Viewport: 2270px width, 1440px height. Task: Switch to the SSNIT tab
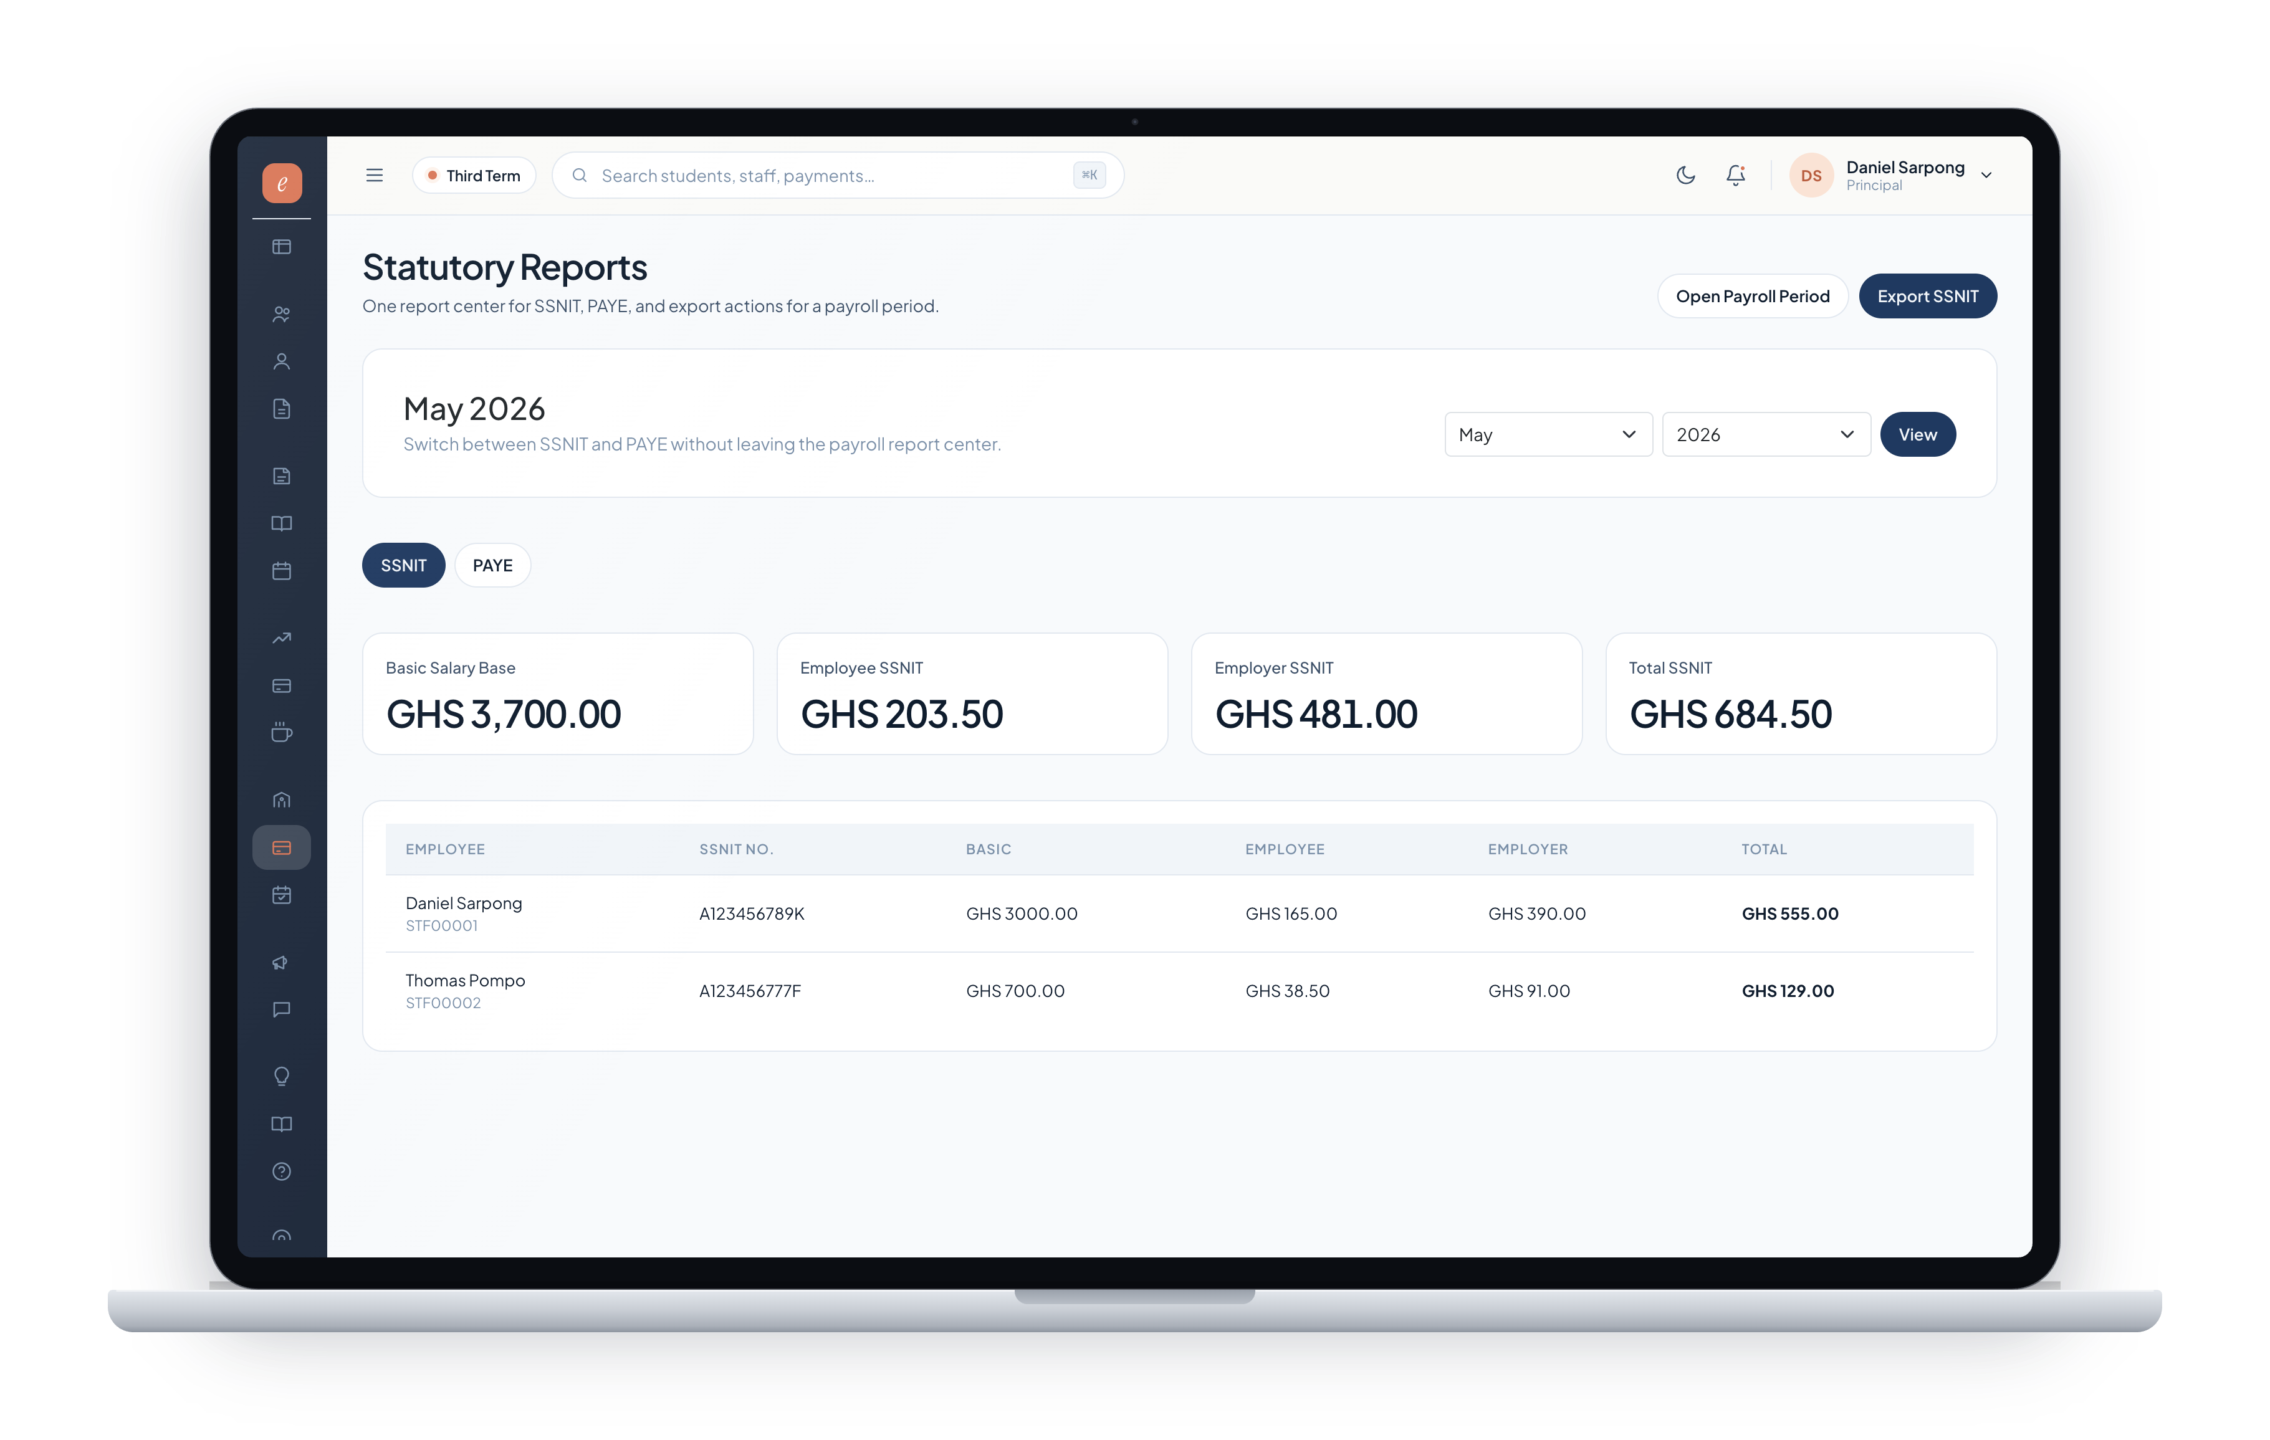(403, 565)
